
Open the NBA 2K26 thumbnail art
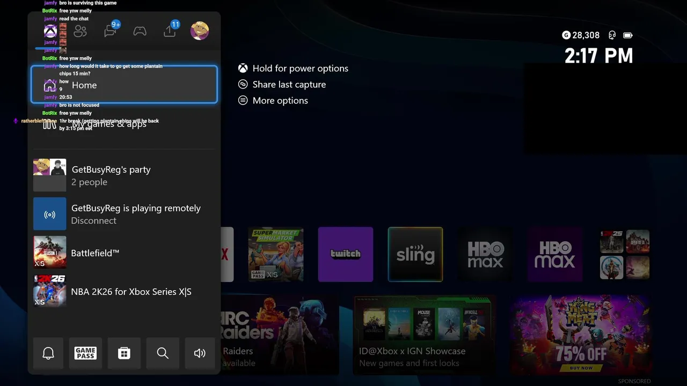(50, 291)
